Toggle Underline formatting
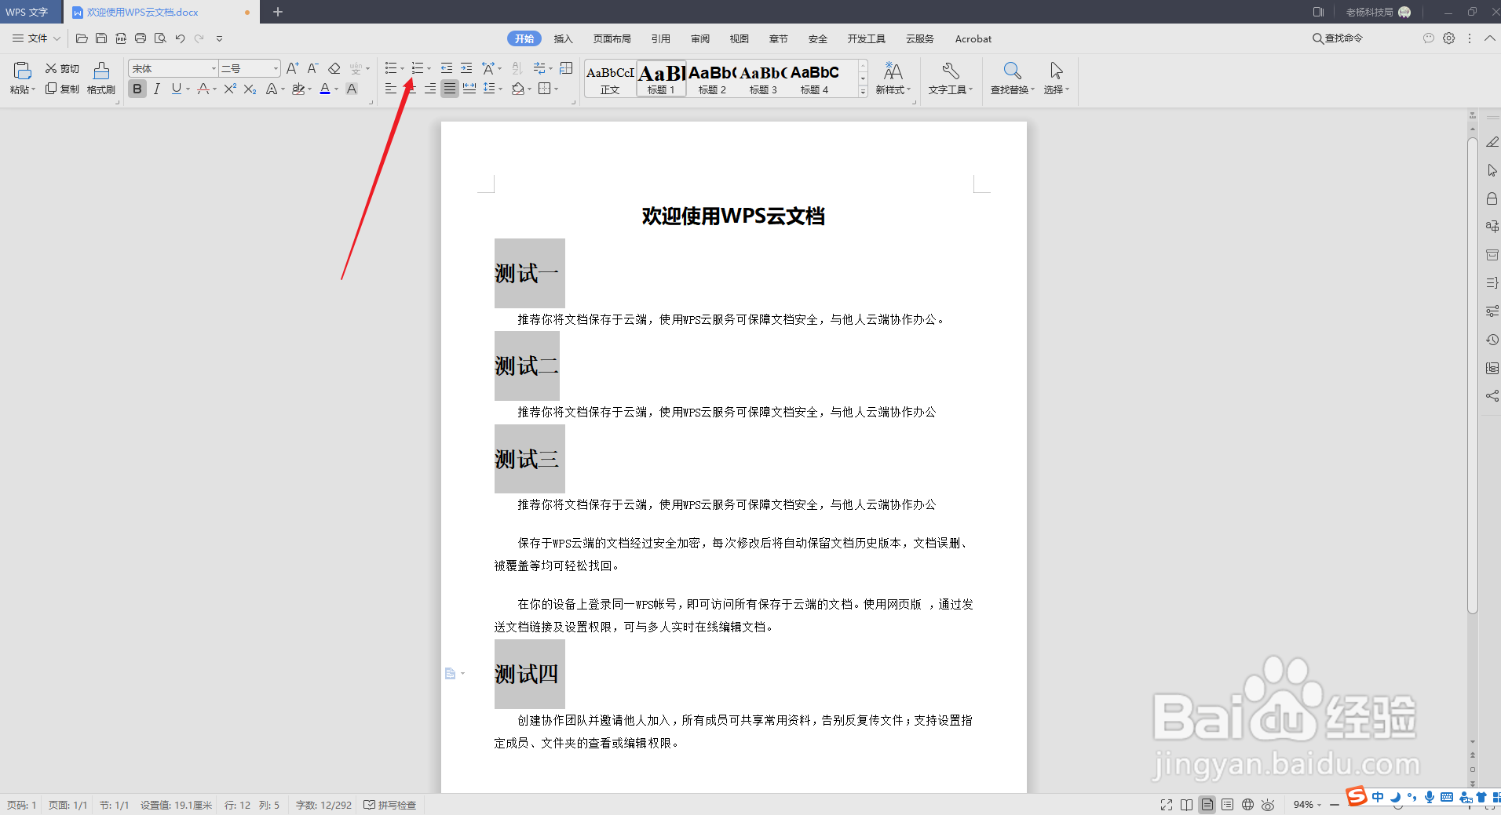Viewport: 1501px width, 815px height. [x=177, y=89]
